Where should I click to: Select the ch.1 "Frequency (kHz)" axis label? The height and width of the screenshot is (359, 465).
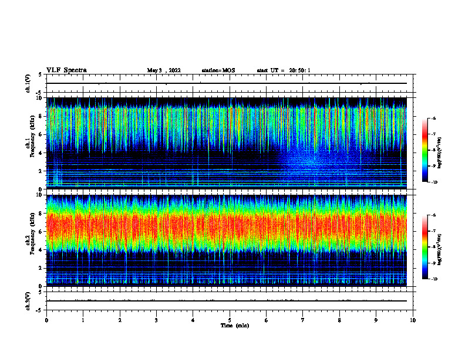tap(32, 137)
